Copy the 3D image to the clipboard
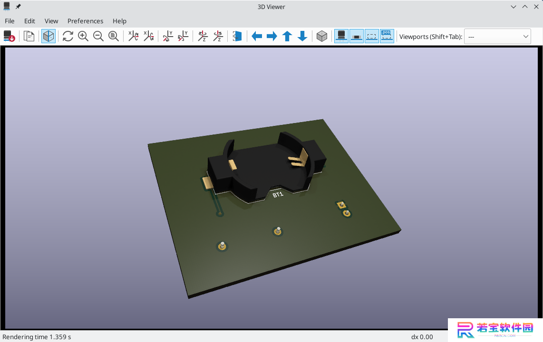 pyautogui.click(x=29, y=36)
